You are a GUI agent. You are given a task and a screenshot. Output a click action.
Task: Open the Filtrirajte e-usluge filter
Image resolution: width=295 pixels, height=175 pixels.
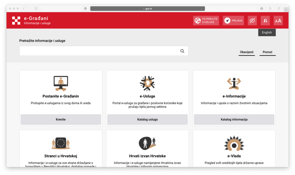(x=206, y=20)
